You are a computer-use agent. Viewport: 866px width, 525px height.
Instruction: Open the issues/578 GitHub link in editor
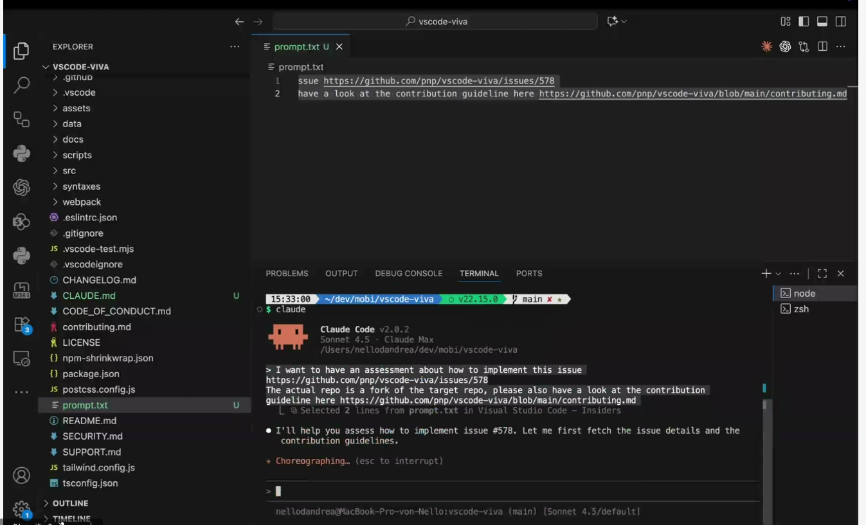438,81
